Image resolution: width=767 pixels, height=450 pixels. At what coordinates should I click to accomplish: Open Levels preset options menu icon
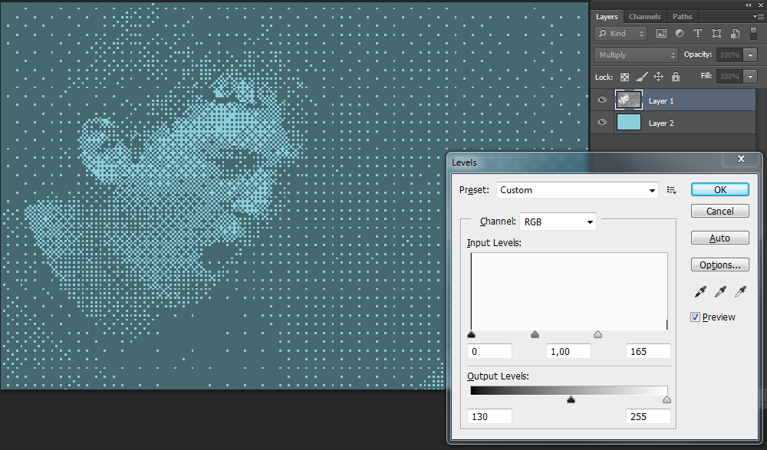672,190
